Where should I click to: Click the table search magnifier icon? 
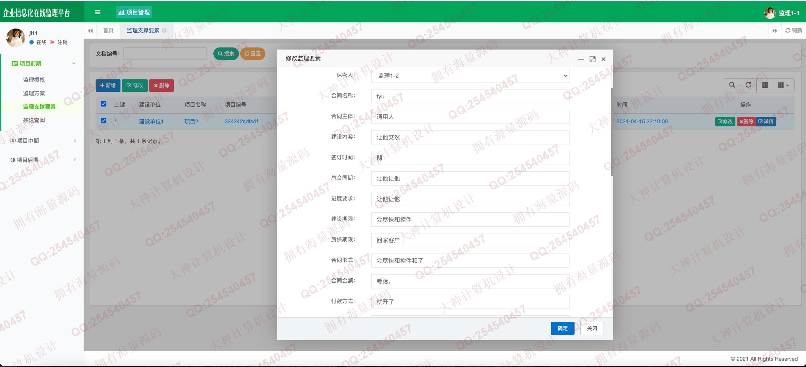click(732, 85)
